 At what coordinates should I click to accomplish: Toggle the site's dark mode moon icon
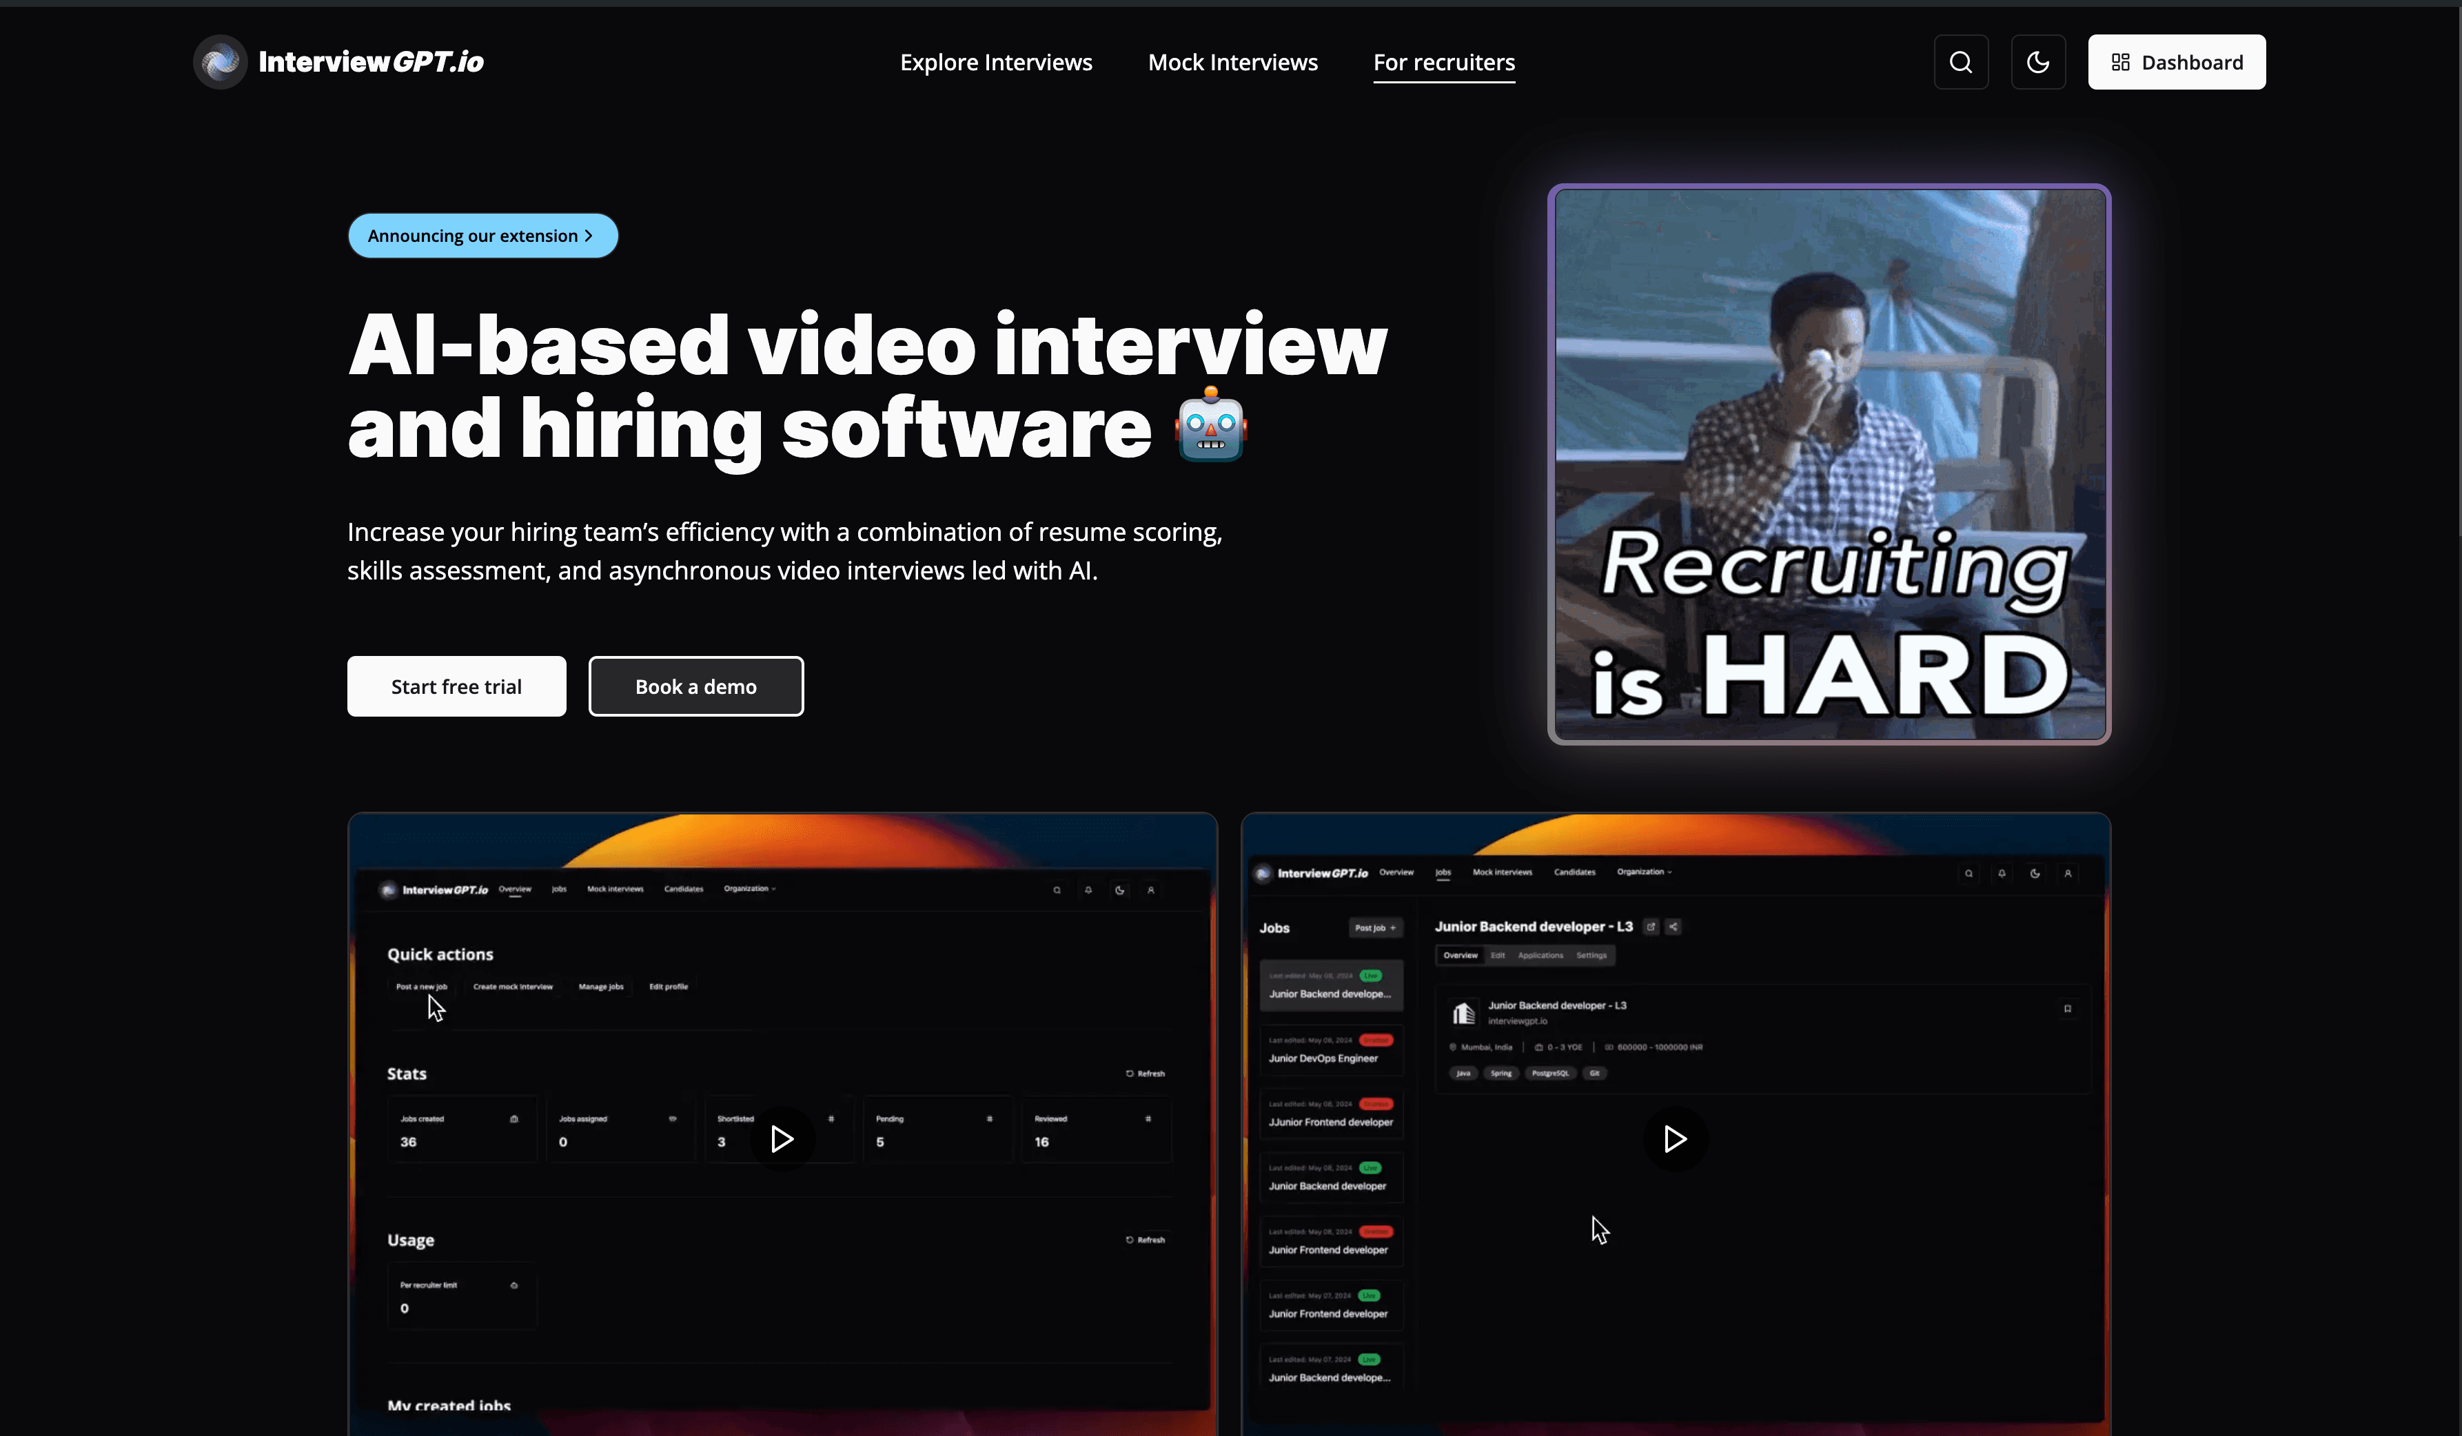pyautogui.click(x=2038, y=61)
